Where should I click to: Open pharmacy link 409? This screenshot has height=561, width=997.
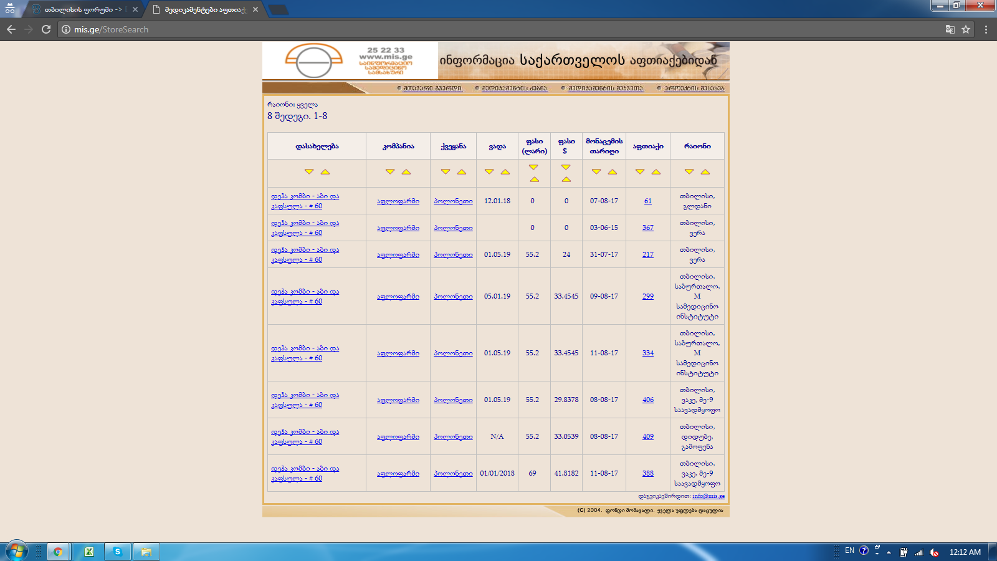[x=648, y=436]
